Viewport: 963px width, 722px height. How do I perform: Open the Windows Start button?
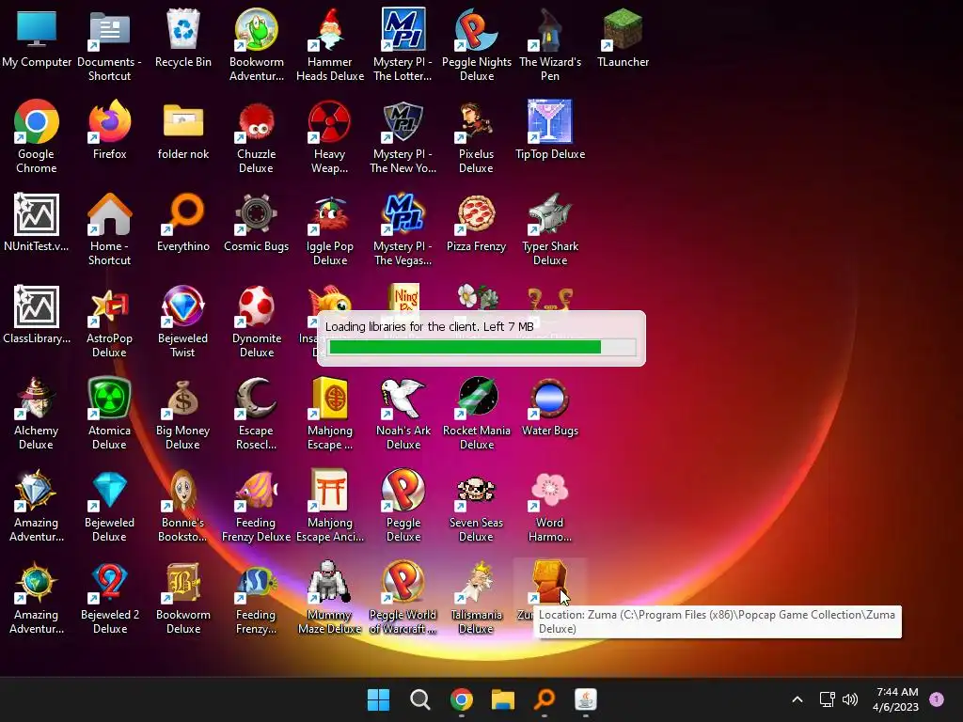pyautogui.click(x=378, y=699)
